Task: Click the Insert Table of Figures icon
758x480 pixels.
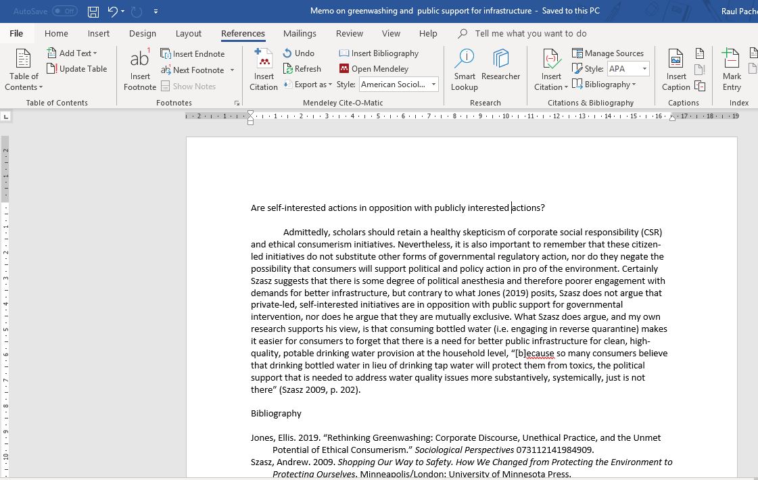Action: tap(699, 53)
